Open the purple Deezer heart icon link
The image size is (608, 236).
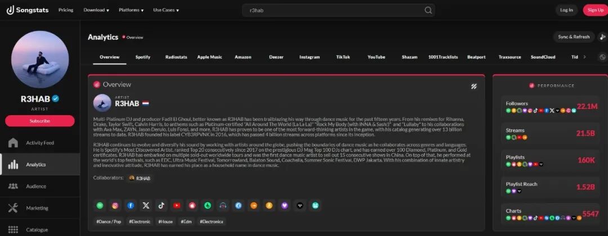(x=285, y=206)
